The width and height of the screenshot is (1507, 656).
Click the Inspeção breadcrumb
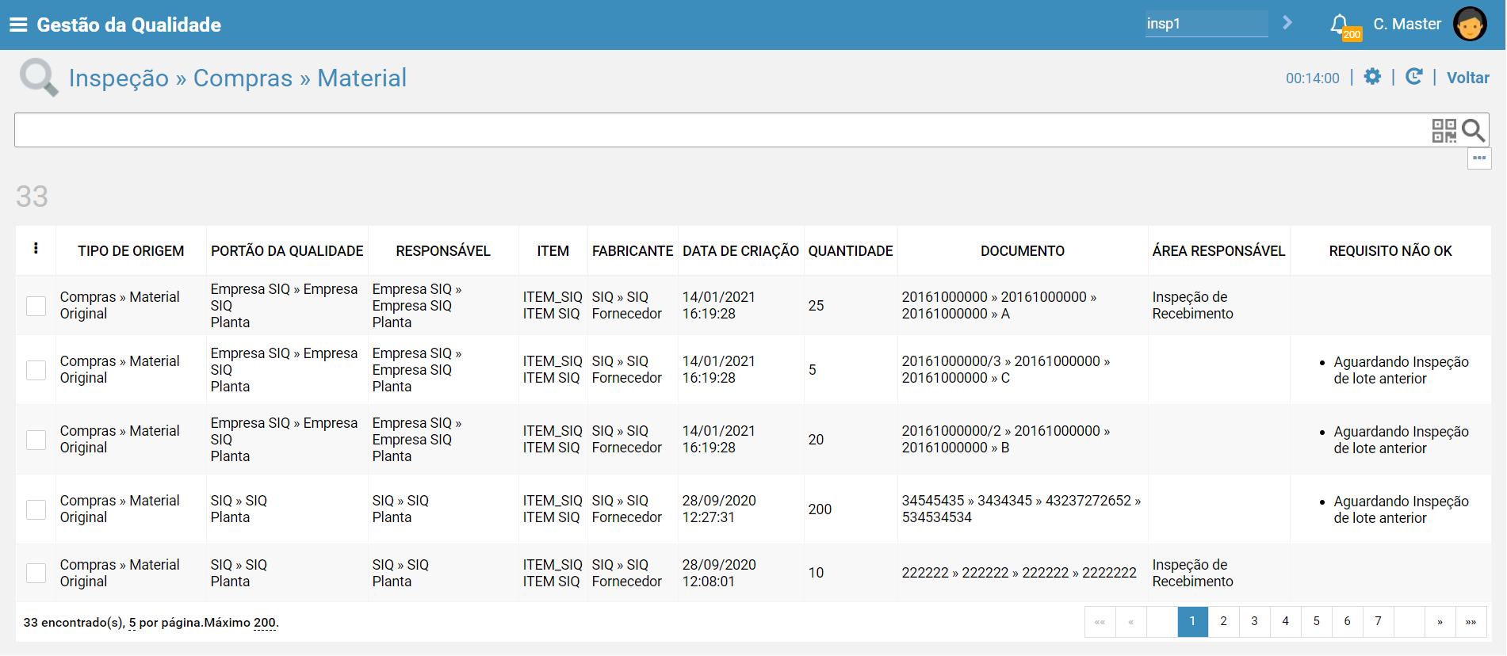pos(119,78)
